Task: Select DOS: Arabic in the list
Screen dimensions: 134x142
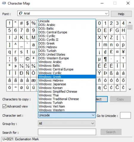Action: (67, 25)
